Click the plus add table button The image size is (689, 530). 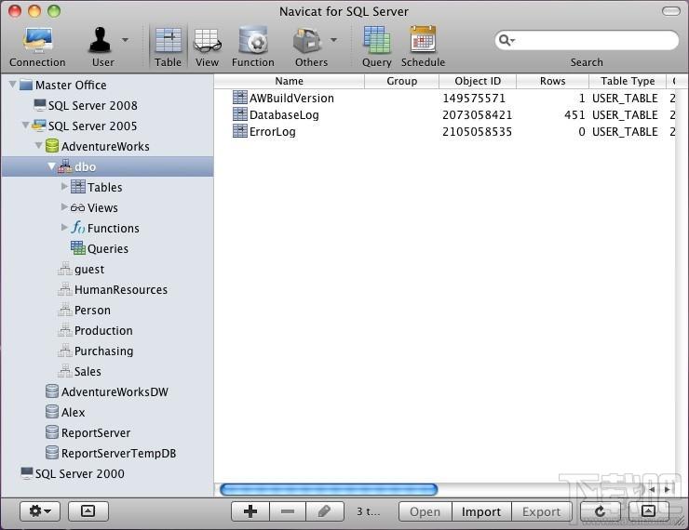pyautogui.click(x=250, y=511)
